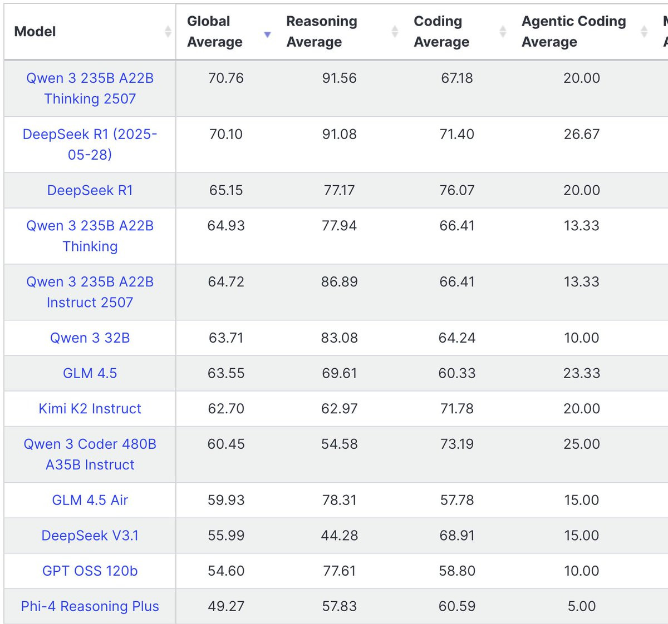This screenshot has height=624, width=668.
Task: Open the GLM 4.5 Air link
Action: tap(90, 500)
